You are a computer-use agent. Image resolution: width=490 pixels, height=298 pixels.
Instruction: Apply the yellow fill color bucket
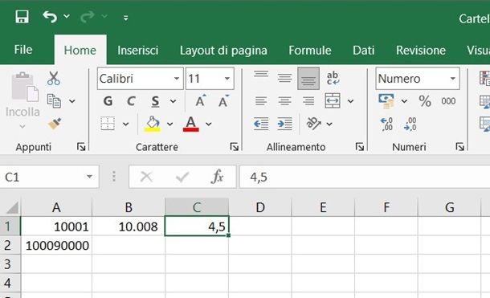(152, 124)
